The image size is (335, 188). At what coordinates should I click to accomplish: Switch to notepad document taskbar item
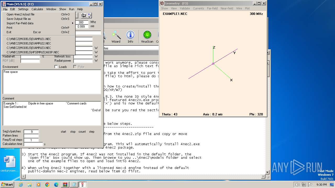[74, 185]
